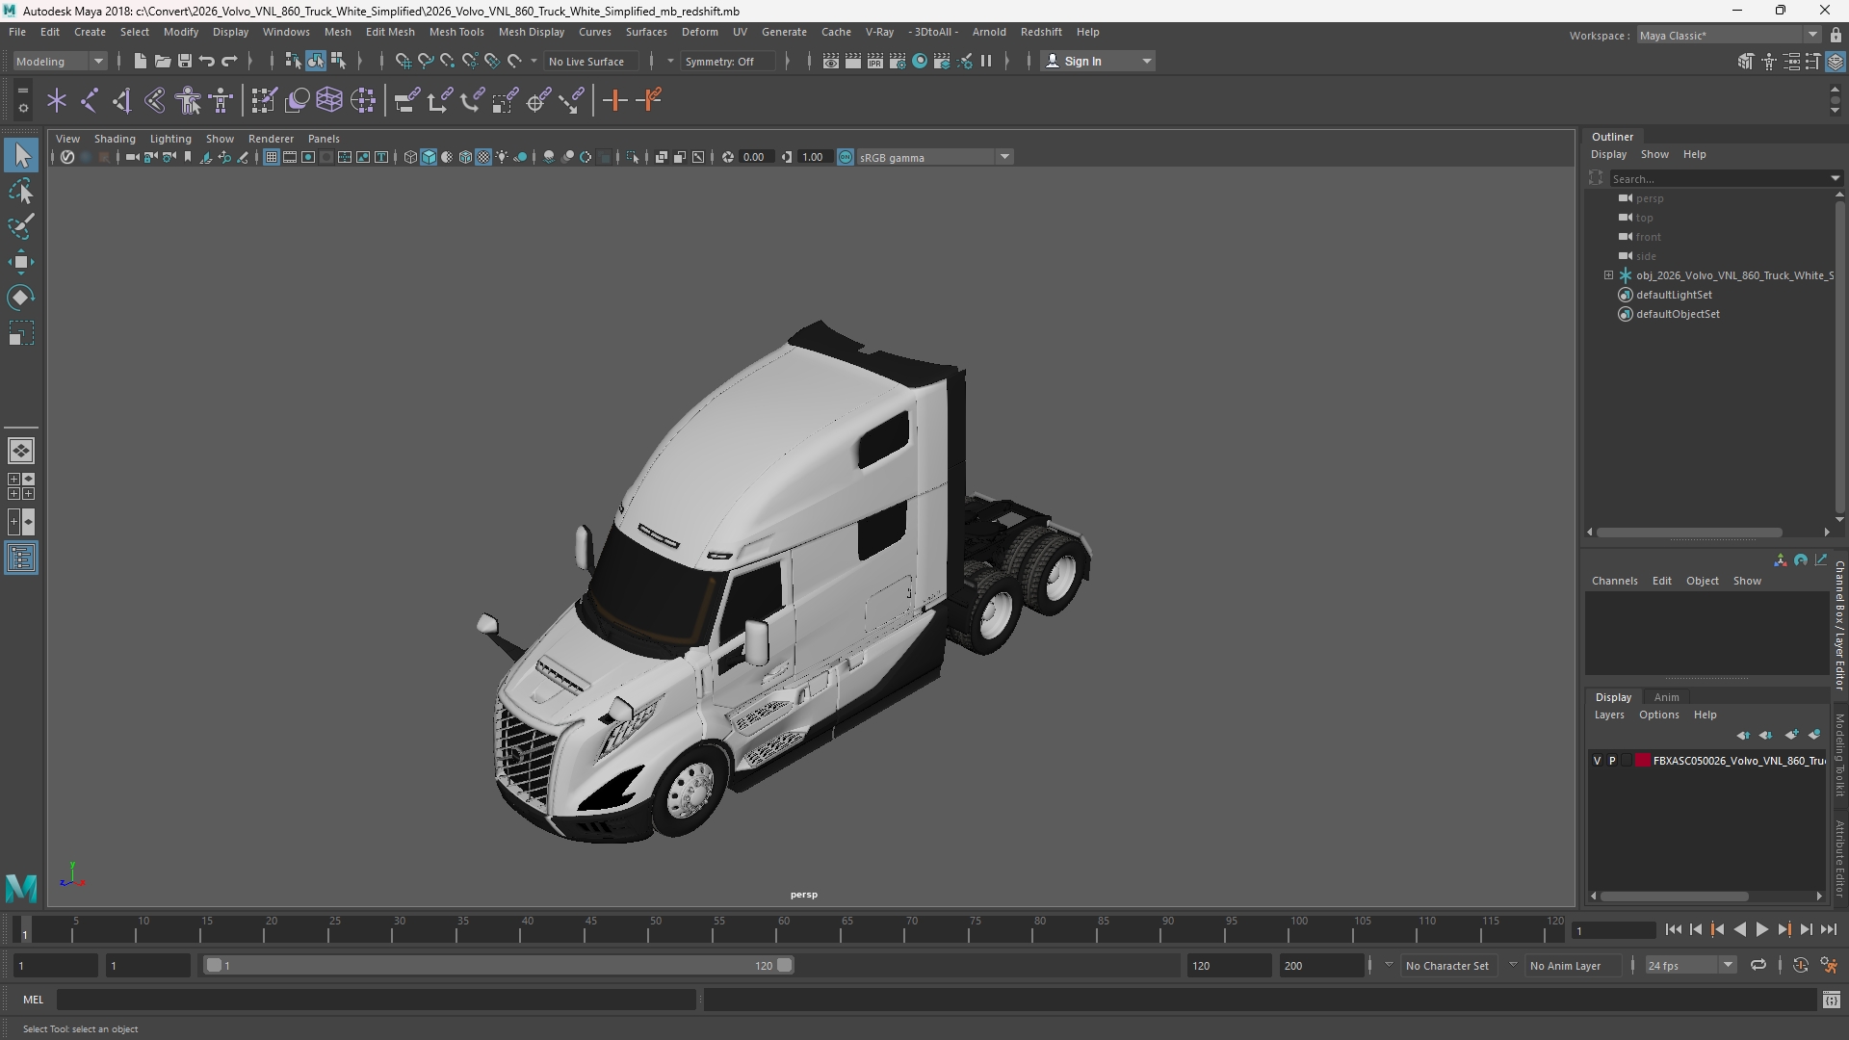The width and height of the screenshot is (1849, 1040).
Task: Open the viewport Shading menu
Action: coord(115,139)
